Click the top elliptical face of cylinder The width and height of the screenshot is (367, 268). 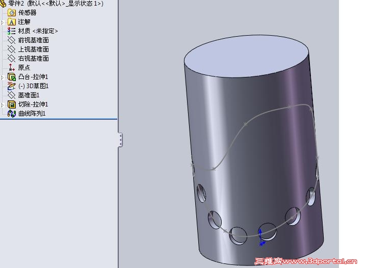[x=246, y=56]
